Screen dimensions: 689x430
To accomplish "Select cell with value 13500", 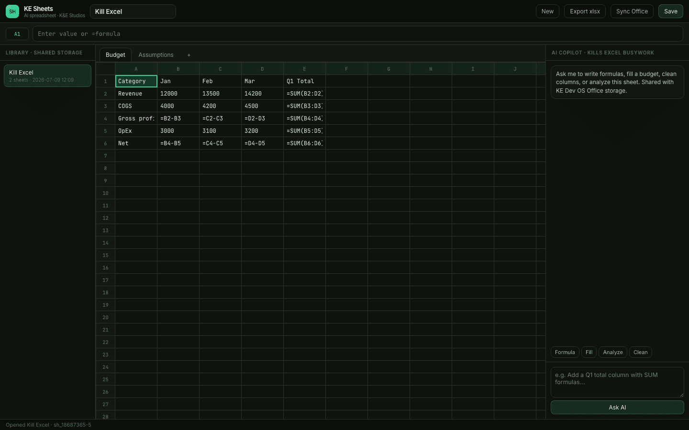I will (220, 94).
